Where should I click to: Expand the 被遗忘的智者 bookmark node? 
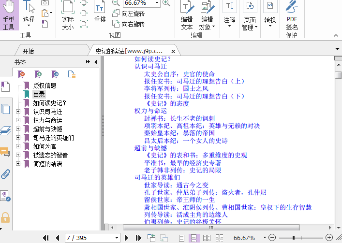[x=18, y=155]
